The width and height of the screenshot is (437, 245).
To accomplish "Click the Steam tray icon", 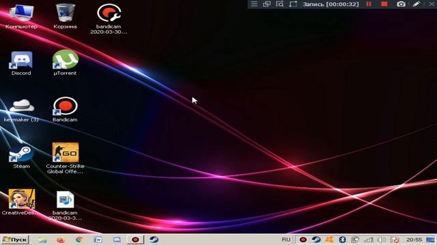I will point(316,240).
